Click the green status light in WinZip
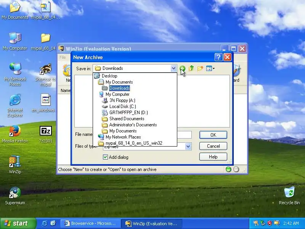Image resolution: width=305 pixels, height=229 pixels. [x=228, y=169]
